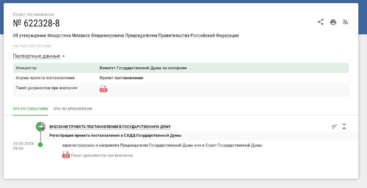Click the Об утверждении Мишустина title text
Viewport: 367px width, 188px height.
[126, 36]
